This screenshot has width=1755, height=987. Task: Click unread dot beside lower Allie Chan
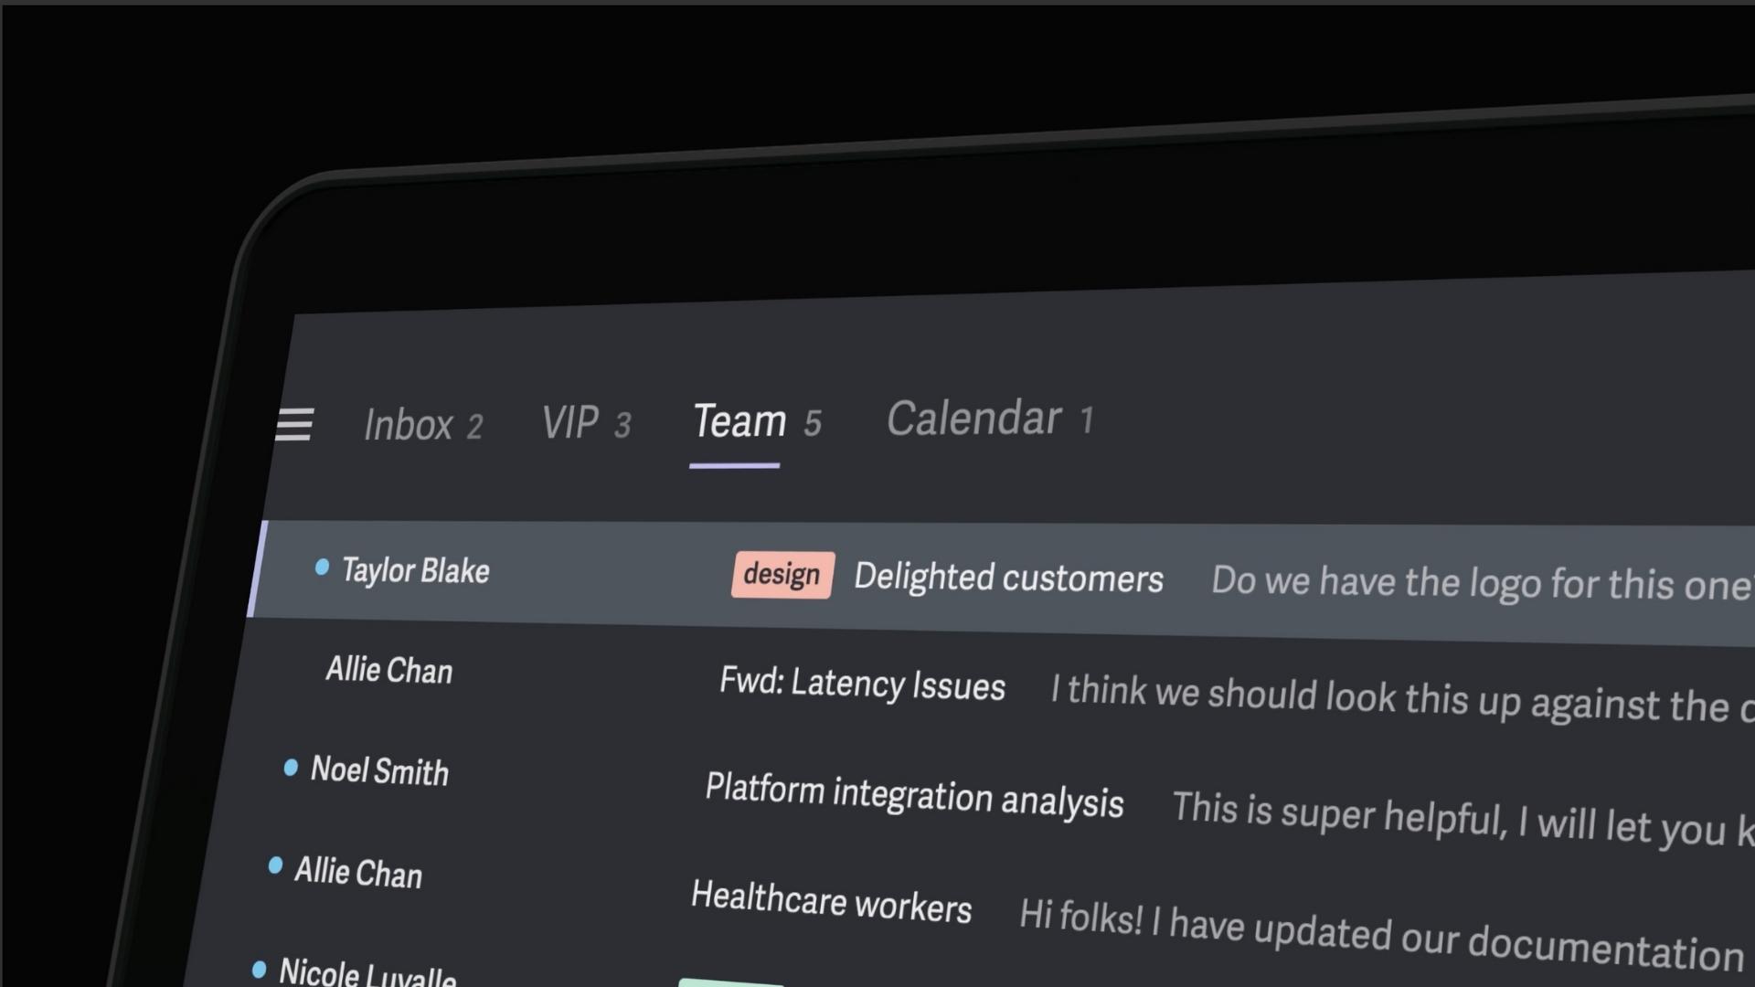point(275,865)
